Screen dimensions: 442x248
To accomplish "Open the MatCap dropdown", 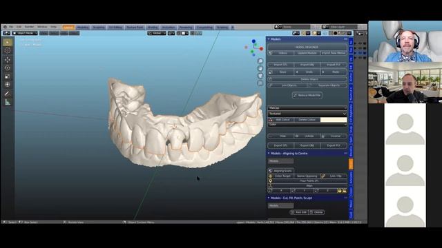I will click(x=307, y=108).
